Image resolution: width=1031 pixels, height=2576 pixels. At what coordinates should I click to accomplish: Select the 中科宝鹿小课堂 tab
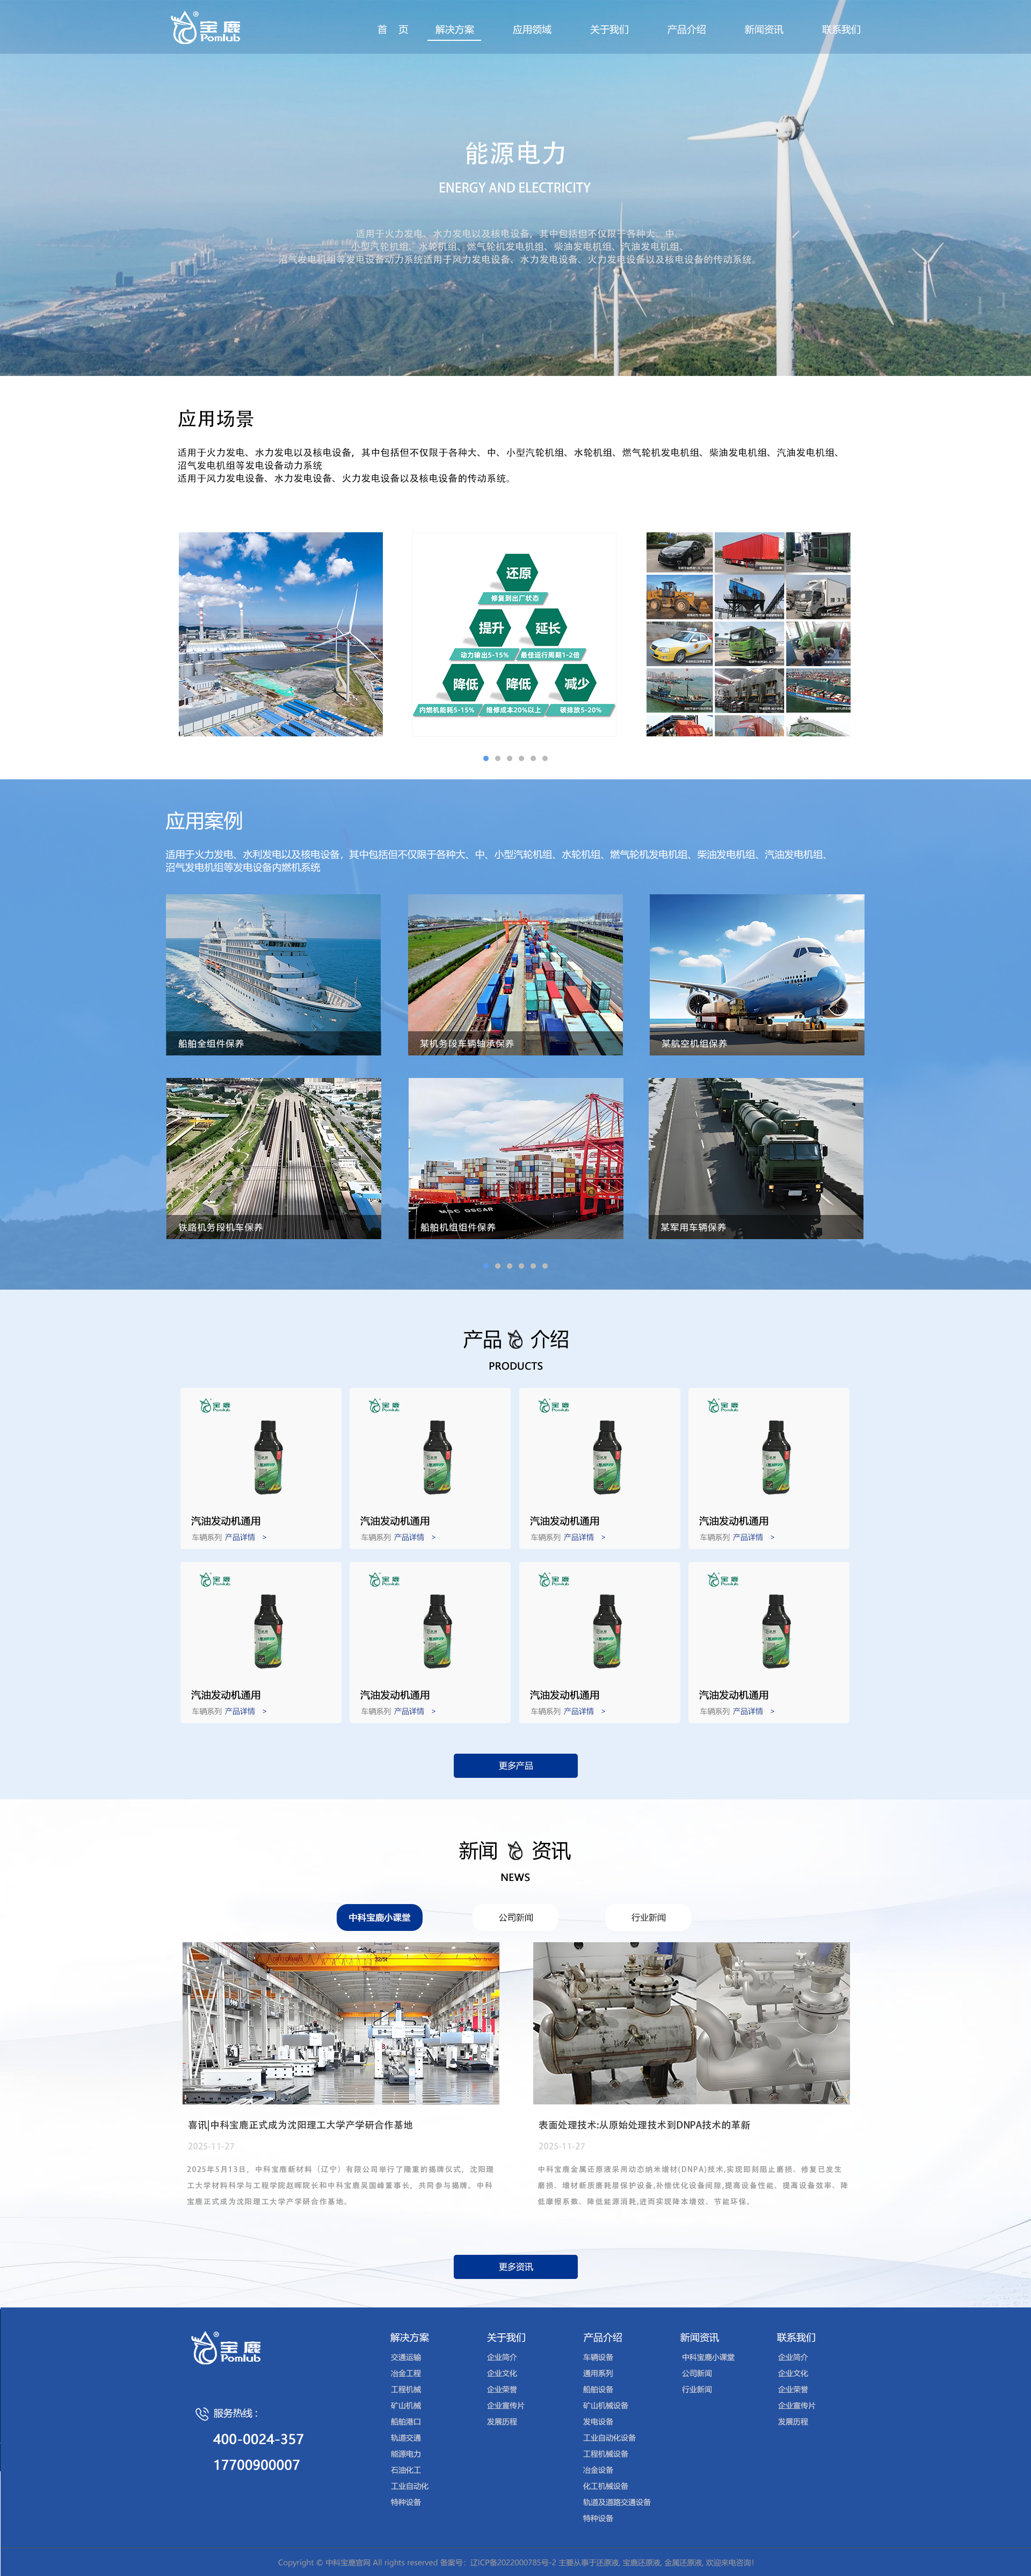click(380, 1919)
